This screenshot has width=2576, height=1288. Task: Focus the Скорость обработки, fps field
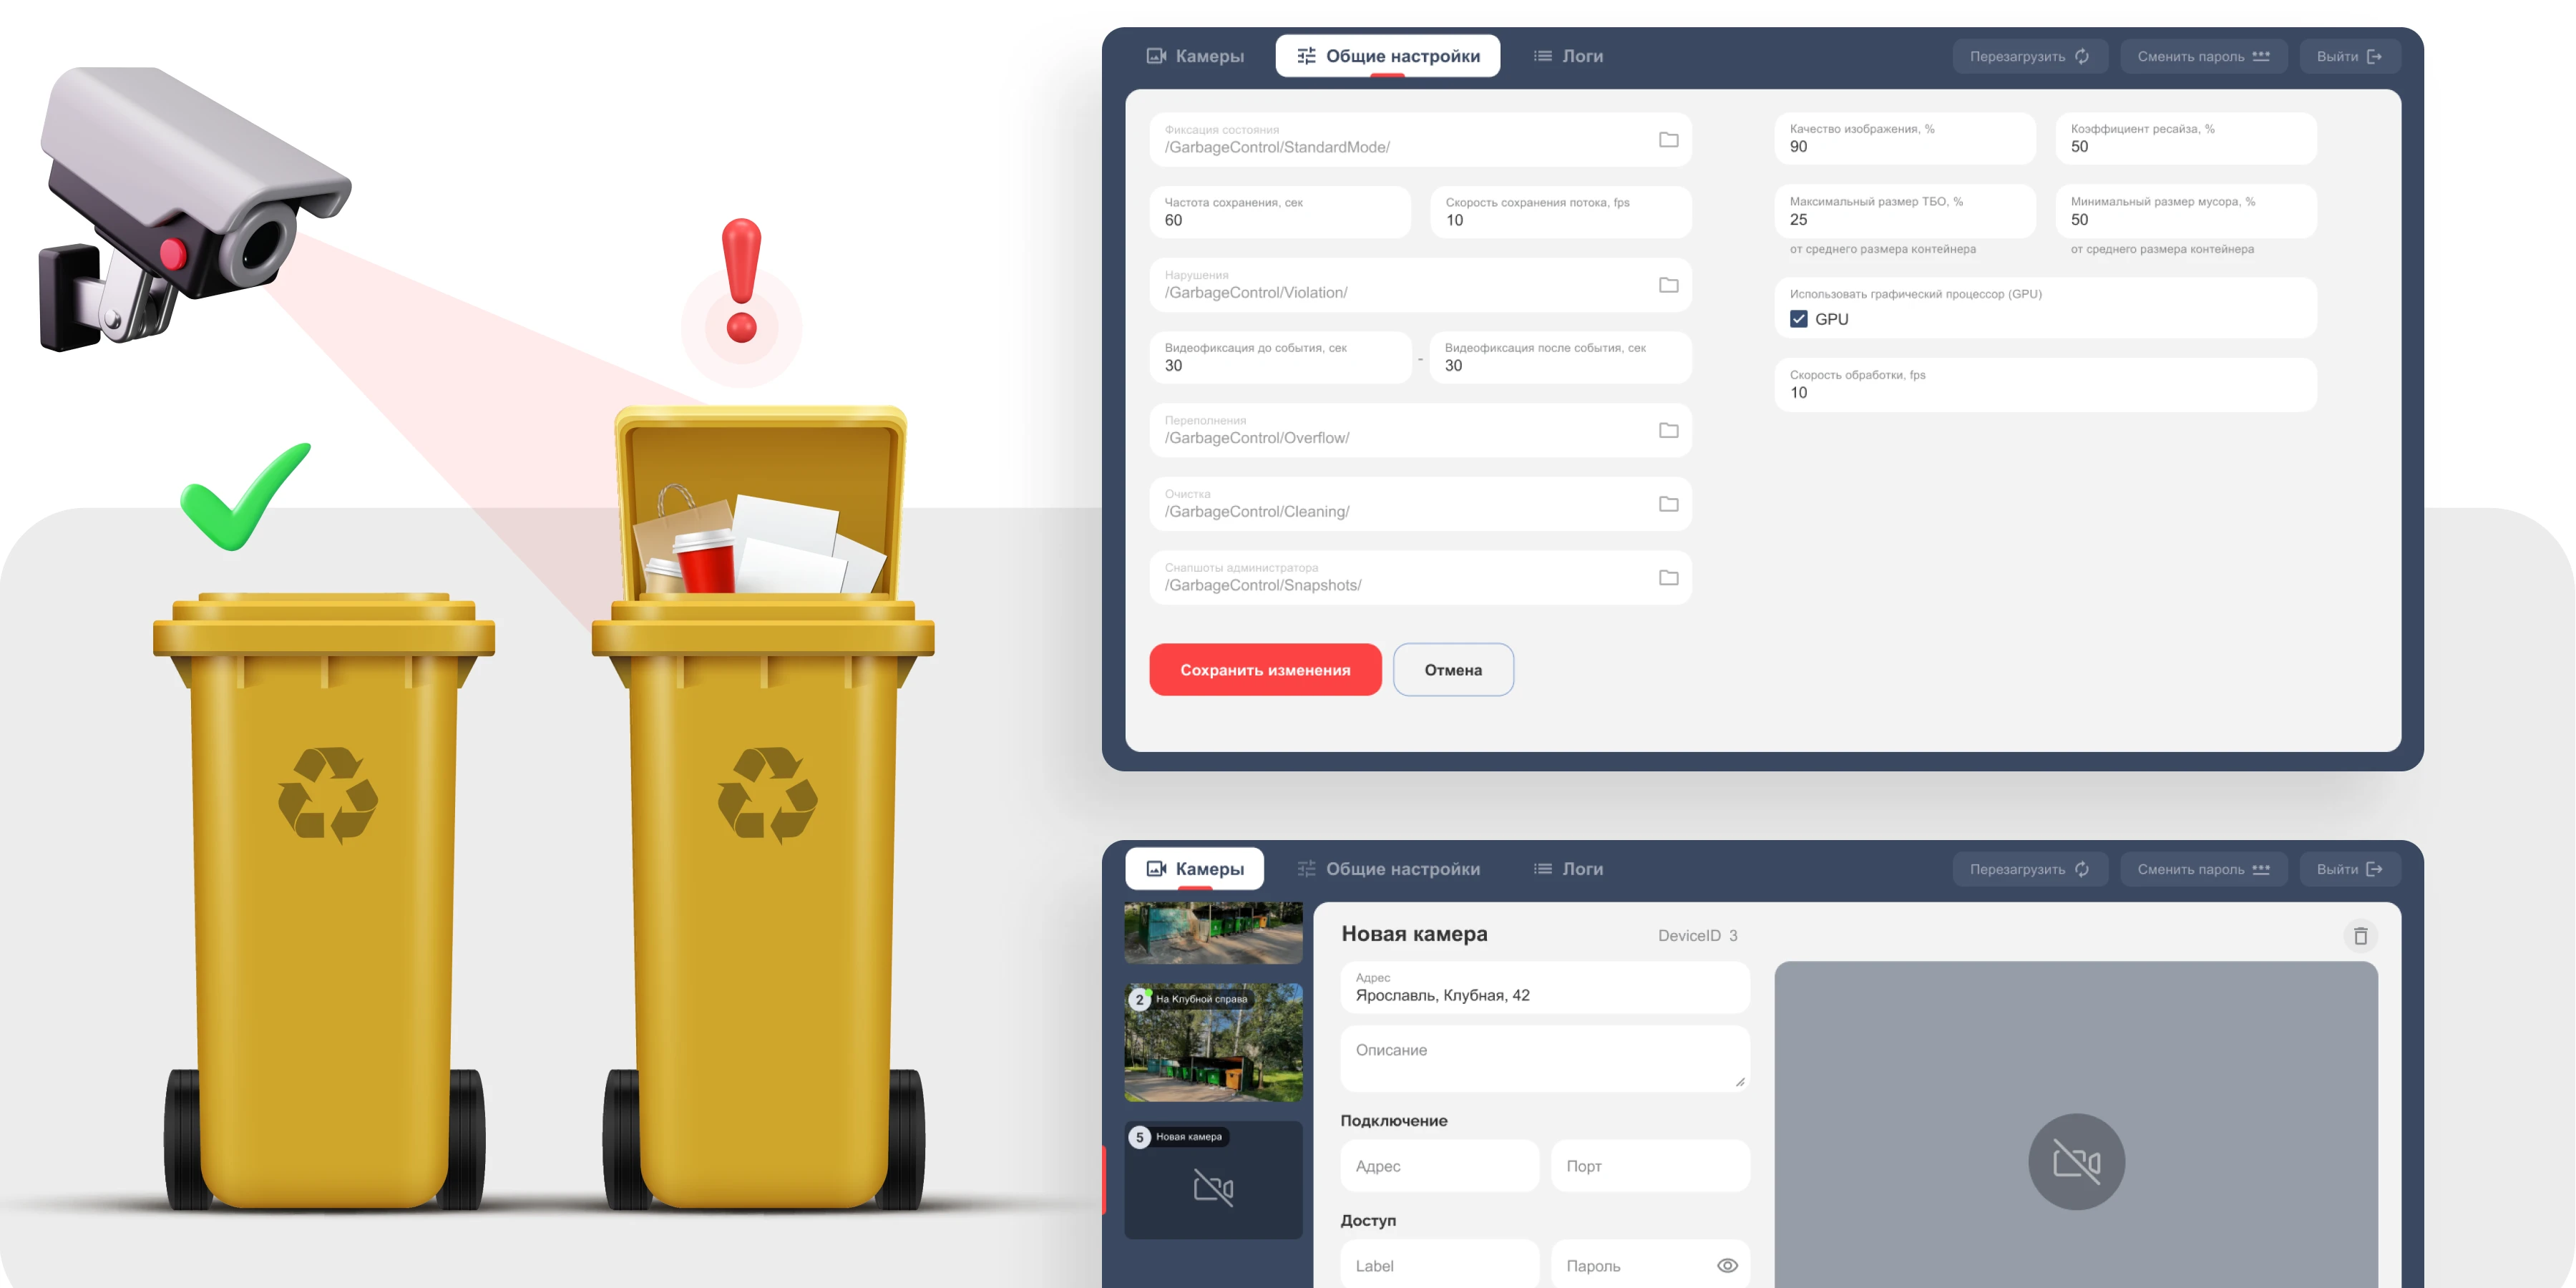click(2046, 384)
